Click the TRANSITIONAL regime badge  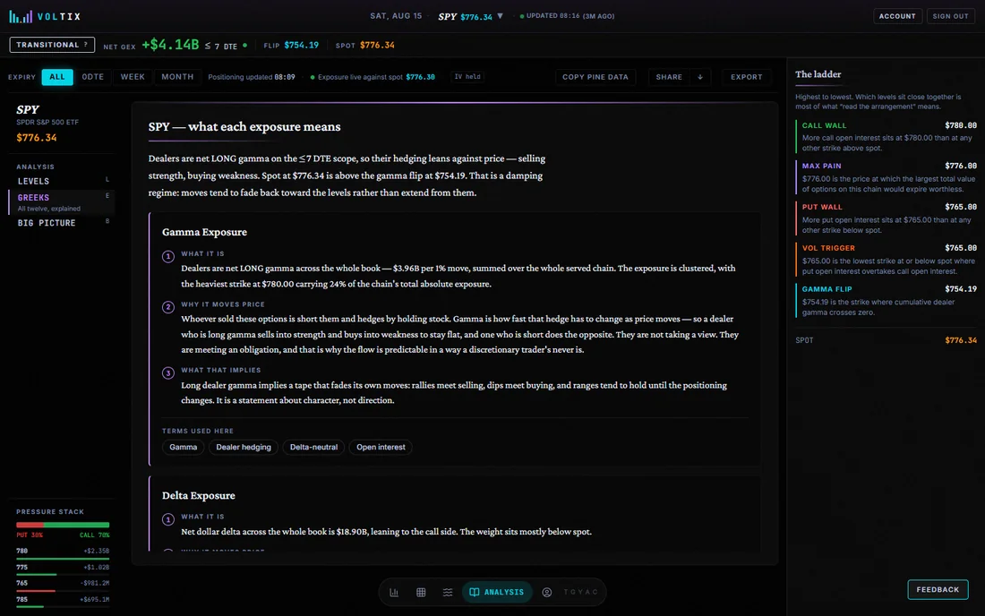tap(52, 45)
